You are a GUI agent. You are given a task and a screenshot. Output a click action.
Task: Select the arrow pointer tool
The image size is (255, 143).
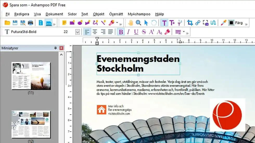point(146,23)
